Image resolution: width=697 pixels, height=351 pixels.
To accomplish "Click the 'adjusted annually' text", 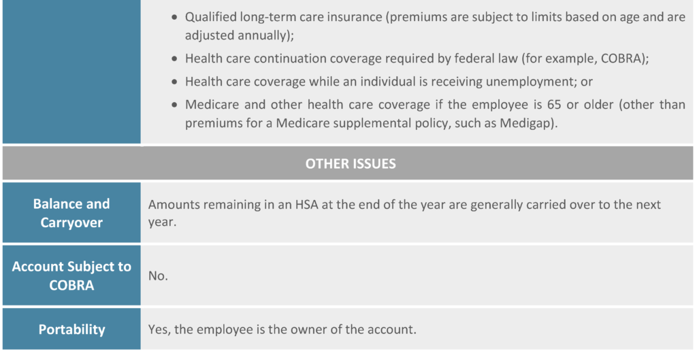I will coord(236,35).
